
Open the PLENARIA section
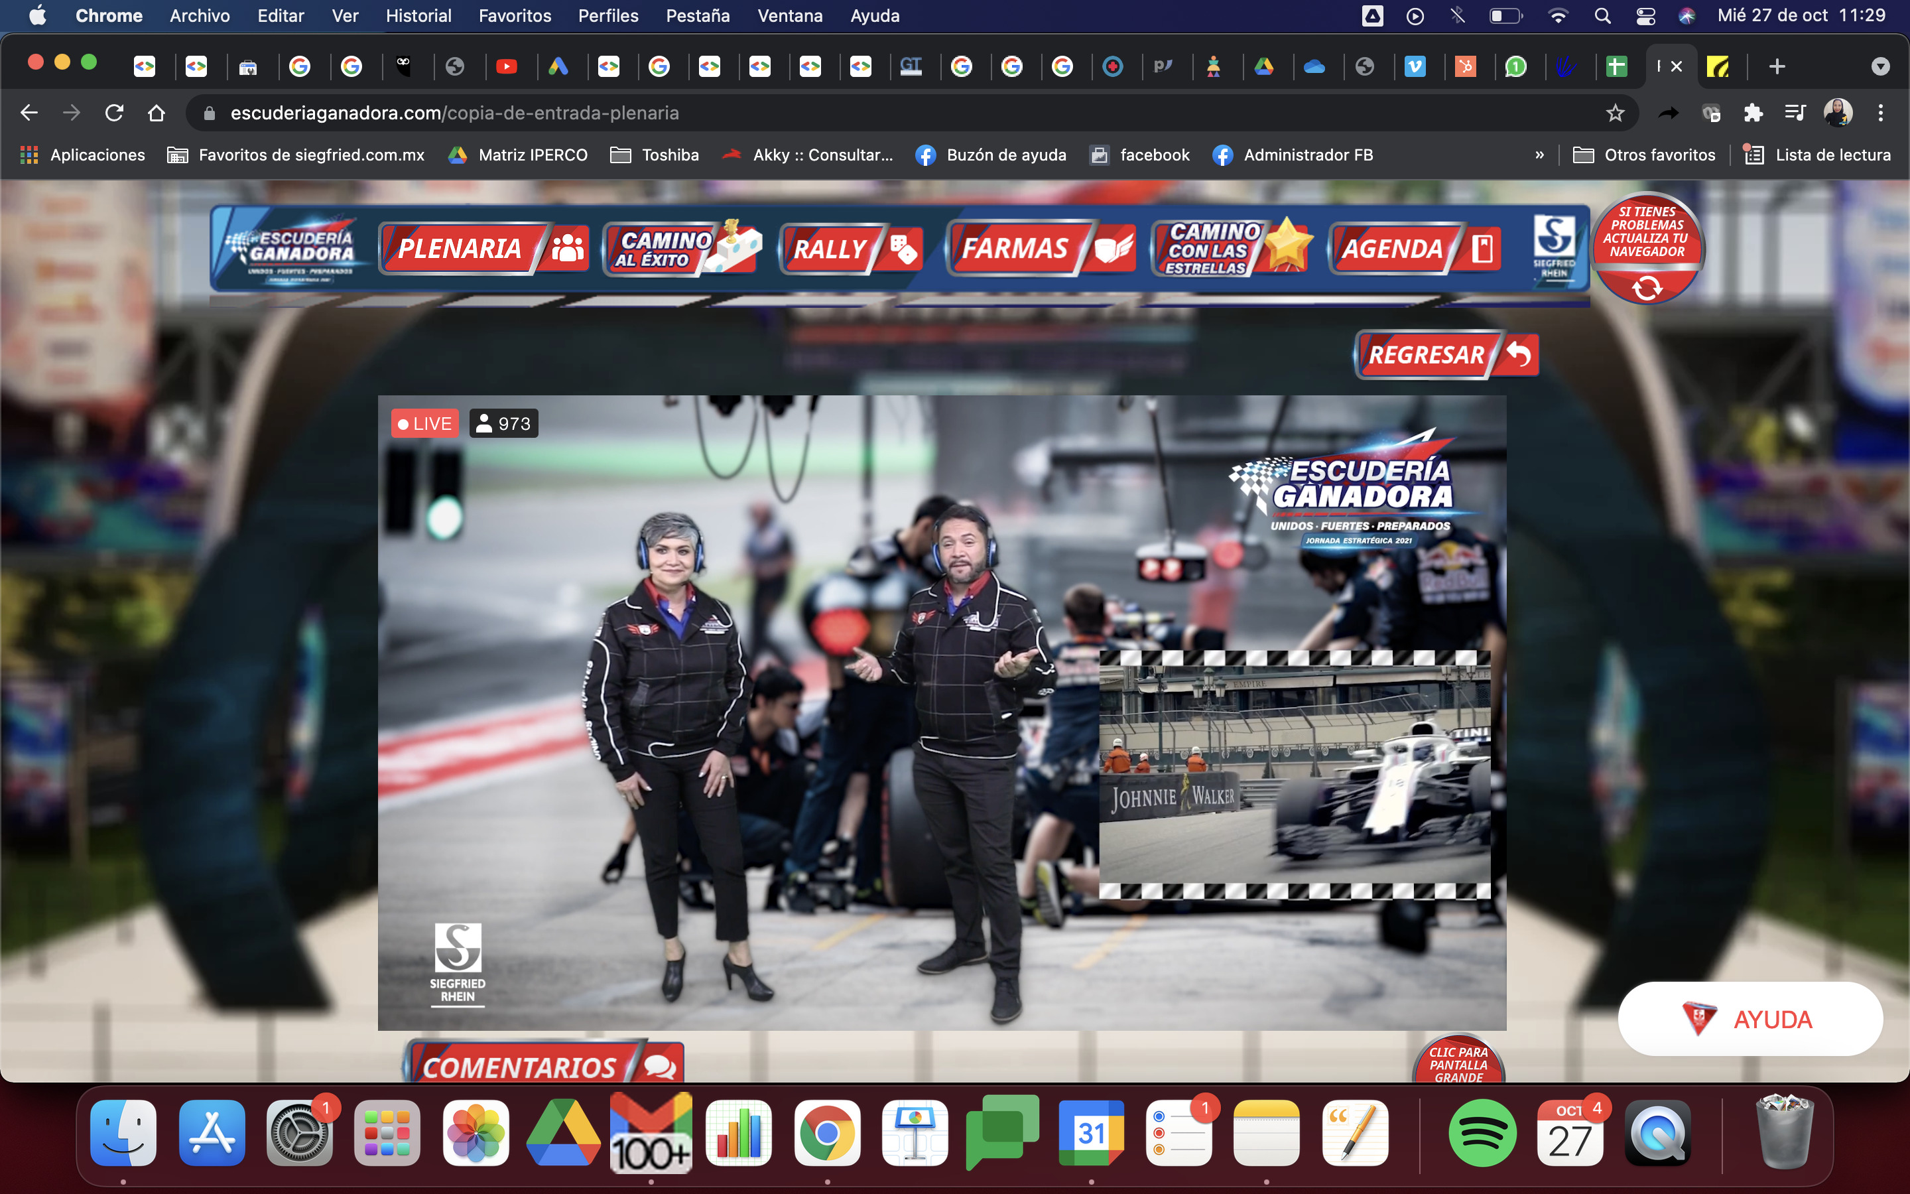tap(484, 249)
